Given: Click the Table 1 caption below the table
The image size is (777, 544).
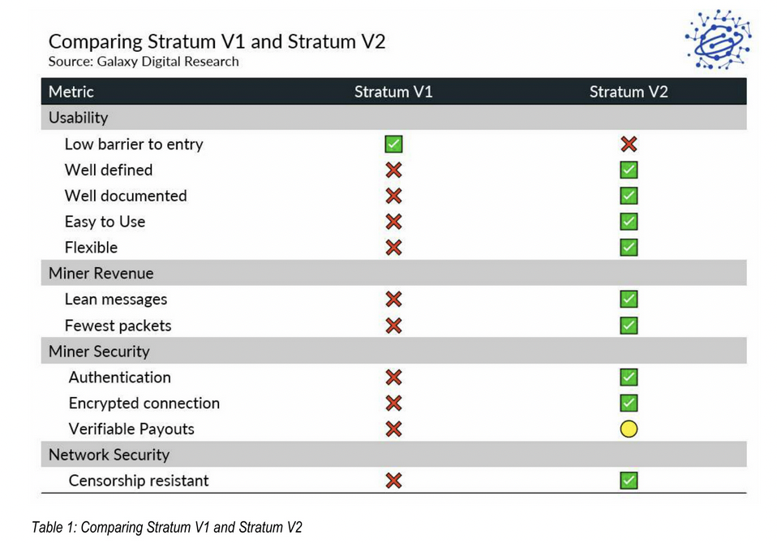Looking at the screenshot, I should point(166,528).
